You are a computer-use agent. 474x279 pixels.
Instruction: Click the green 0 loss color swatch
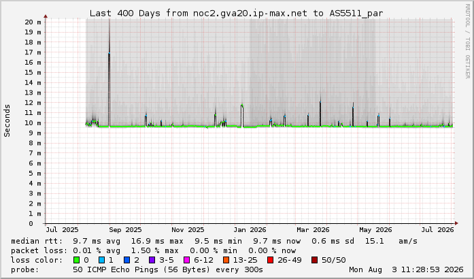click(x=76, y=260)
